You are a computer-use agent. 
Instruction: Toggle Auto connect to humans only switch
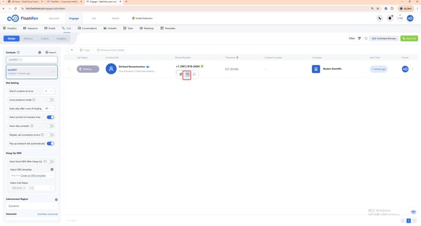(50, 117)
